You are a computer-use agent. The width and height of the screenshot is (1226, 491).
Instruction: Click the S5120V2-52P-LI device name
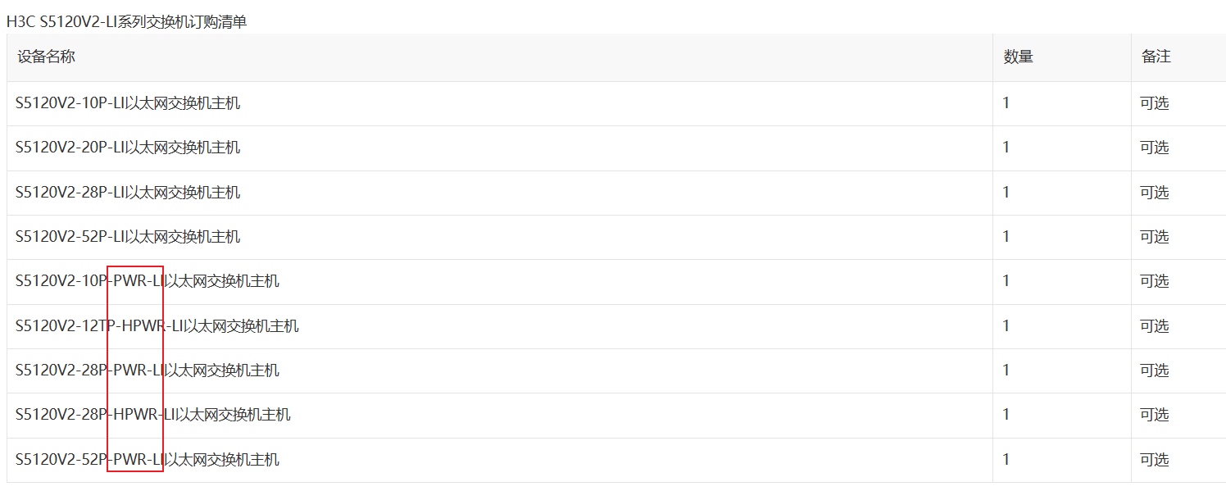pos(128,237)
